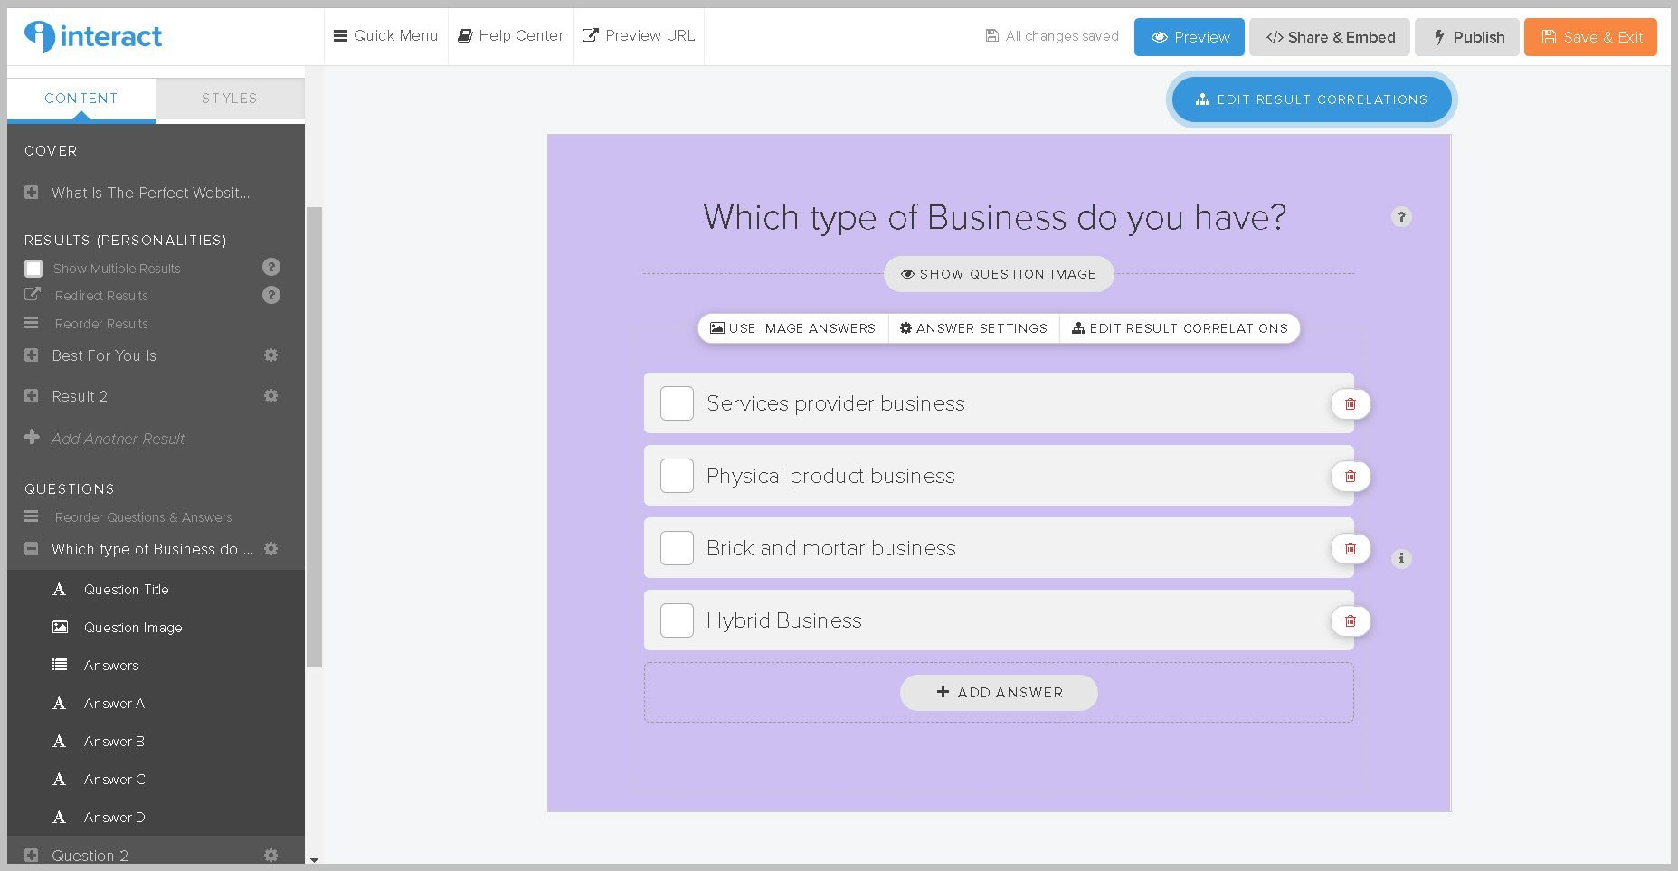The width and height of the screenshot is (1678, 871).
Task: Click Share & Embed button
Action: (x=1329, y=37)
